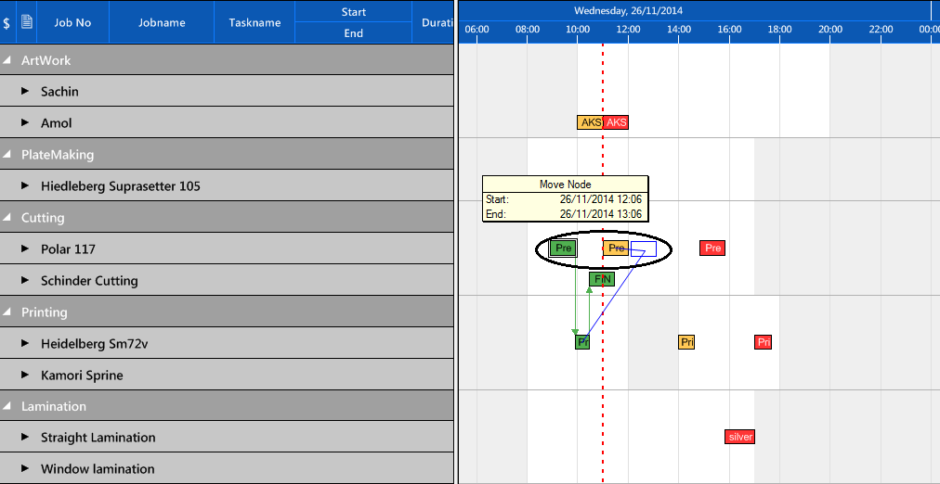Expand the Hiedleberg Suprasetter 105 row
This screenshot has height=484, width=940.
click(24, 185)
